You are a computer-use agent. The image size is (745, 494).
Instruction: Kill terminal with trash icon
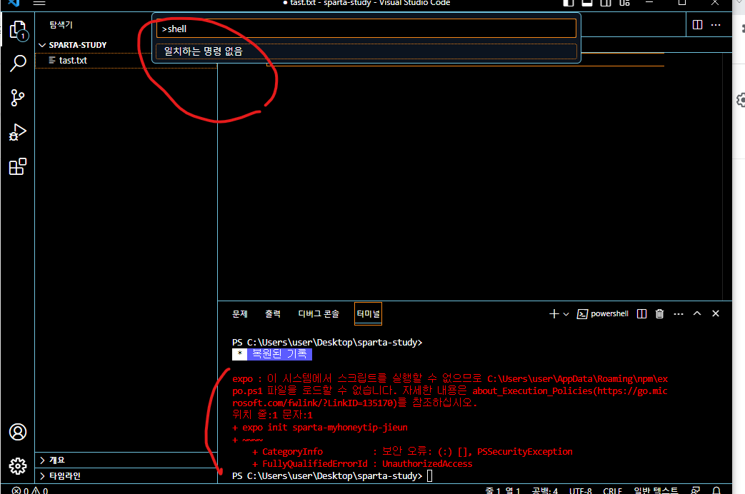click(659, 314)
